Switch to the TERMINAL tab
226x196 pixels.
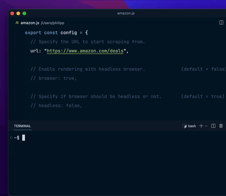pos(22,126)
